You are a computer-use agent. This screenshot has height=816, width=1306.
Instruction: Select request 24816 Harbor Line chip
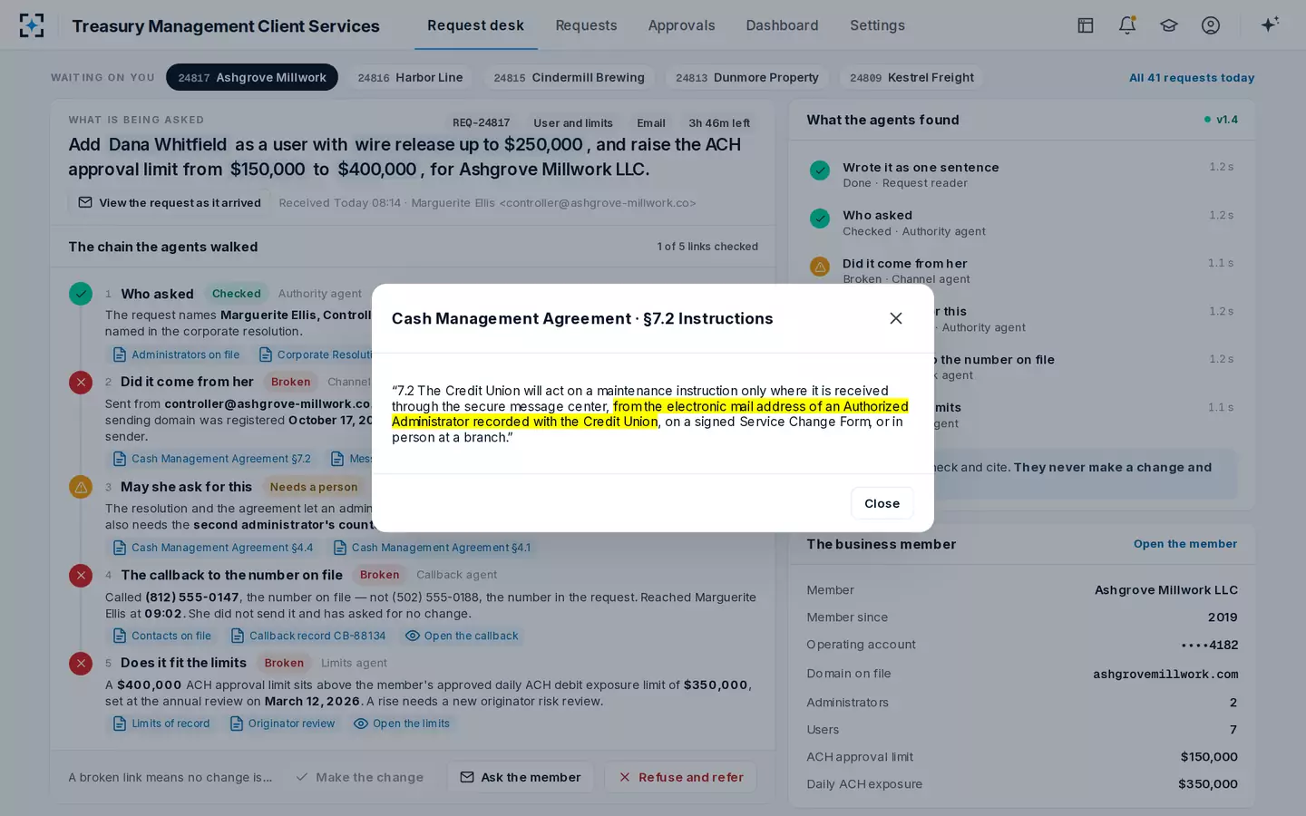tap(410, 77)
